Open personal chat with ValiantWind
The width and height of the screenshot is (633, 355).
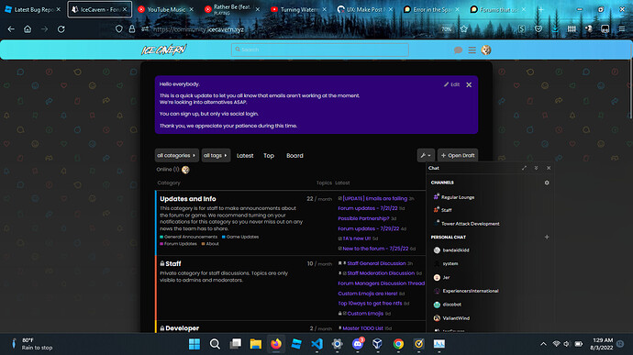coord(456,318)
